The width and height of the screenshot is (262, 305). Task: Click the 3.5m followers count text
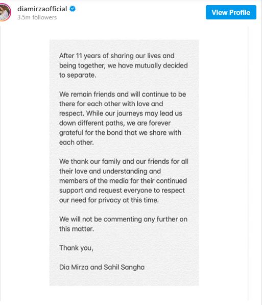point(37,17)
